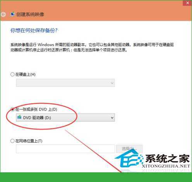Click the chevron arrow of the DVD dropdown
Viewport: 192px width, 182px height.
pyautogui.click(x=112, y=118)
